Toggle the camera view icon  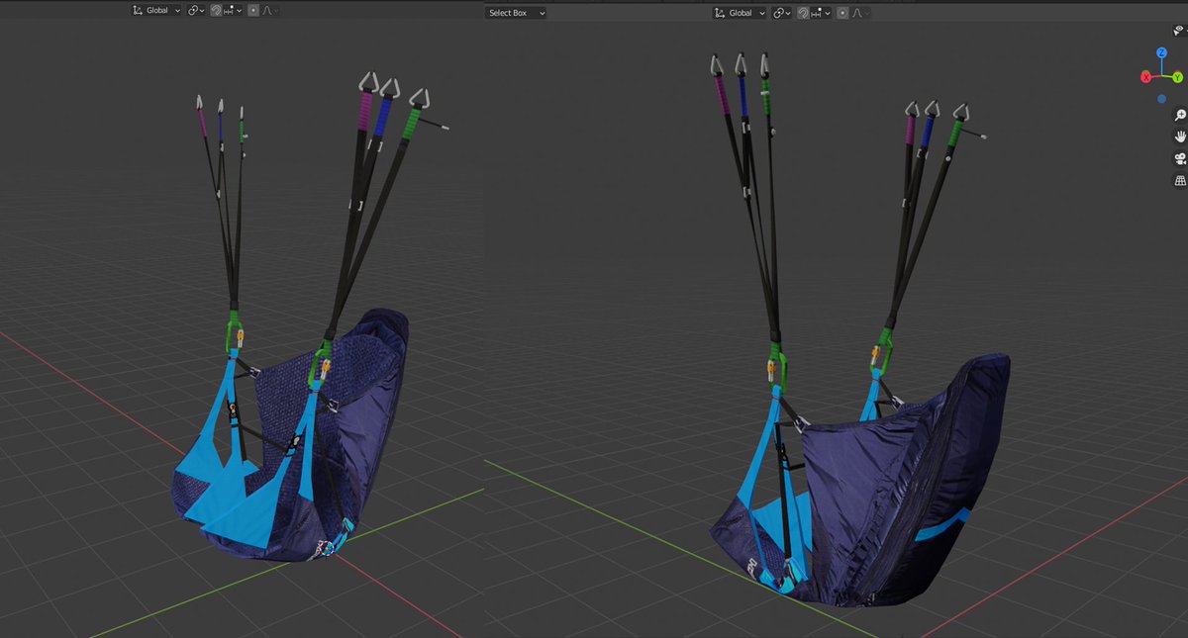click(1179, 158)
